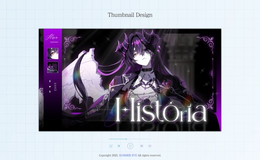Click the cursive signature in the purple sidebar

52,37
